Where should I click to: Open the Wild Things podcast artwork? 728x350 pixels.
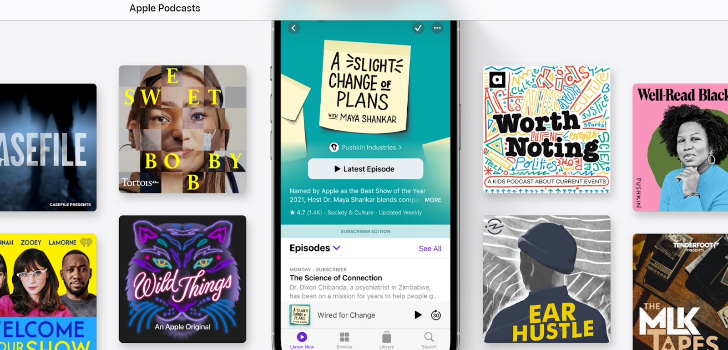[182, 279]
